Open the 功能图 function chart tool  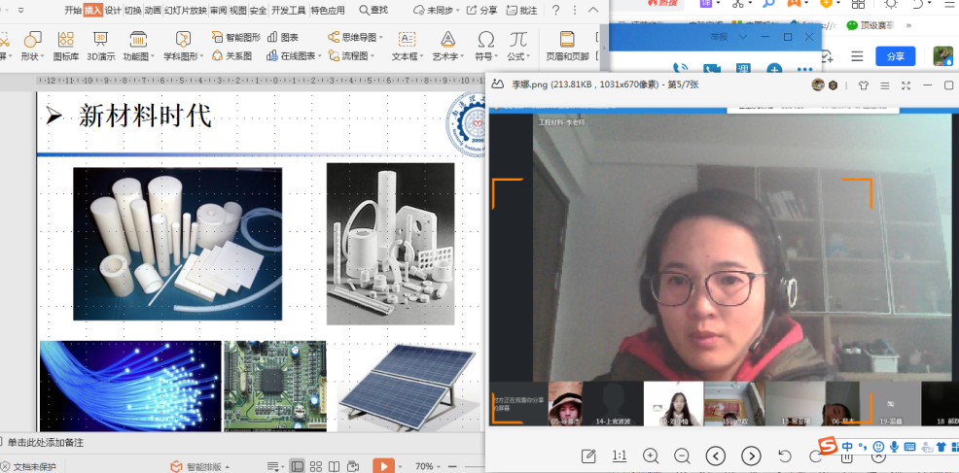(138, 46)
